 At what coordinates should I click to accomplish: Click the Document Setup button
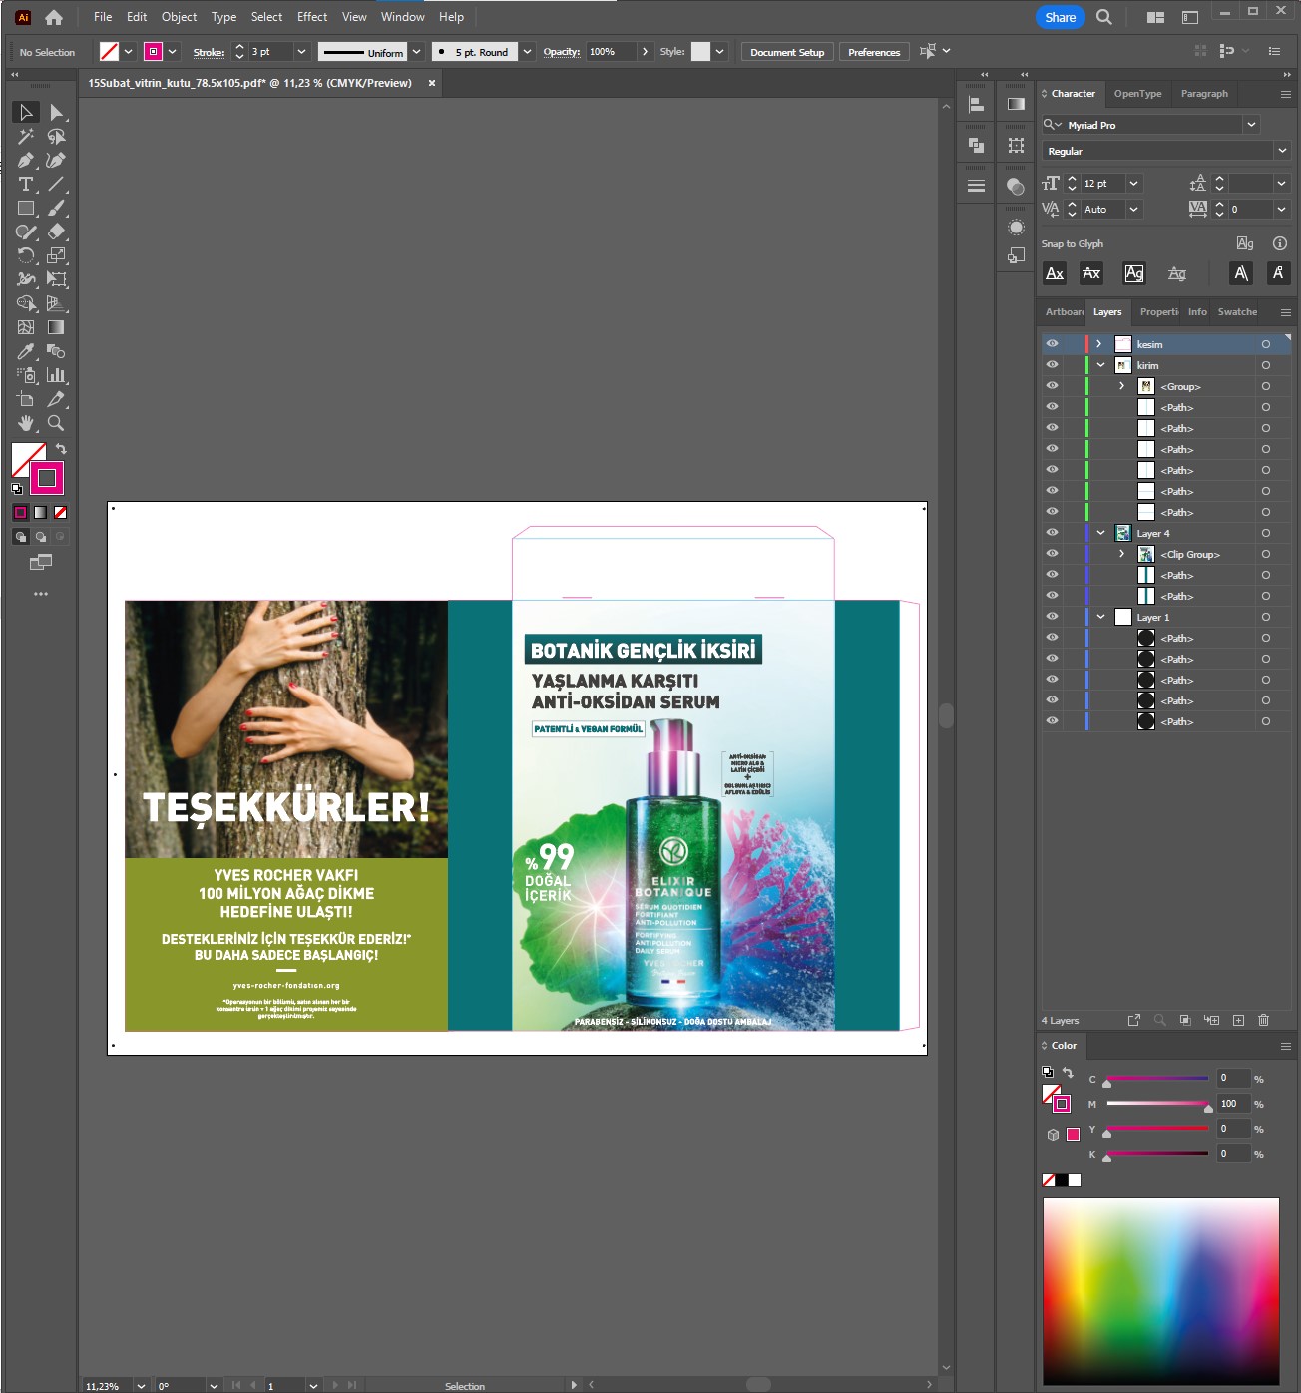tap(787, 52)
